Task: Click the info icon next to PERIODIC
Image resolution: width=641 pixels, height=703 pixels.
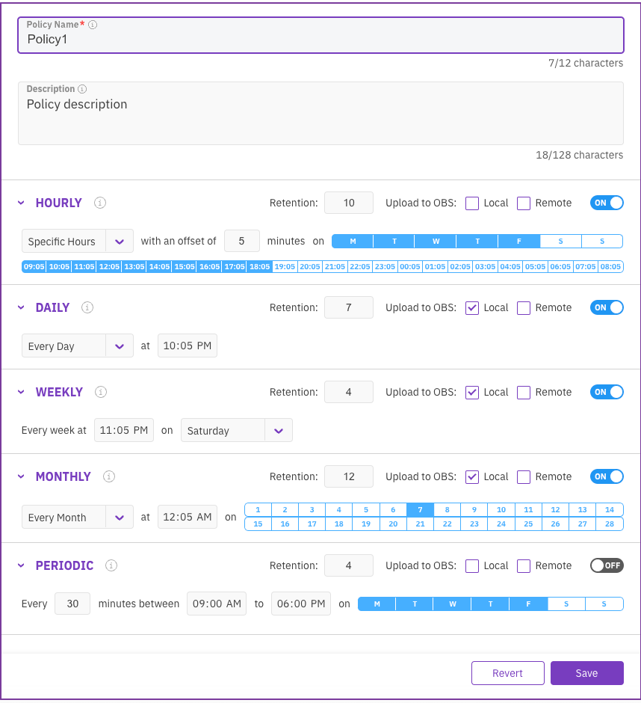Action: click(111, 565)
